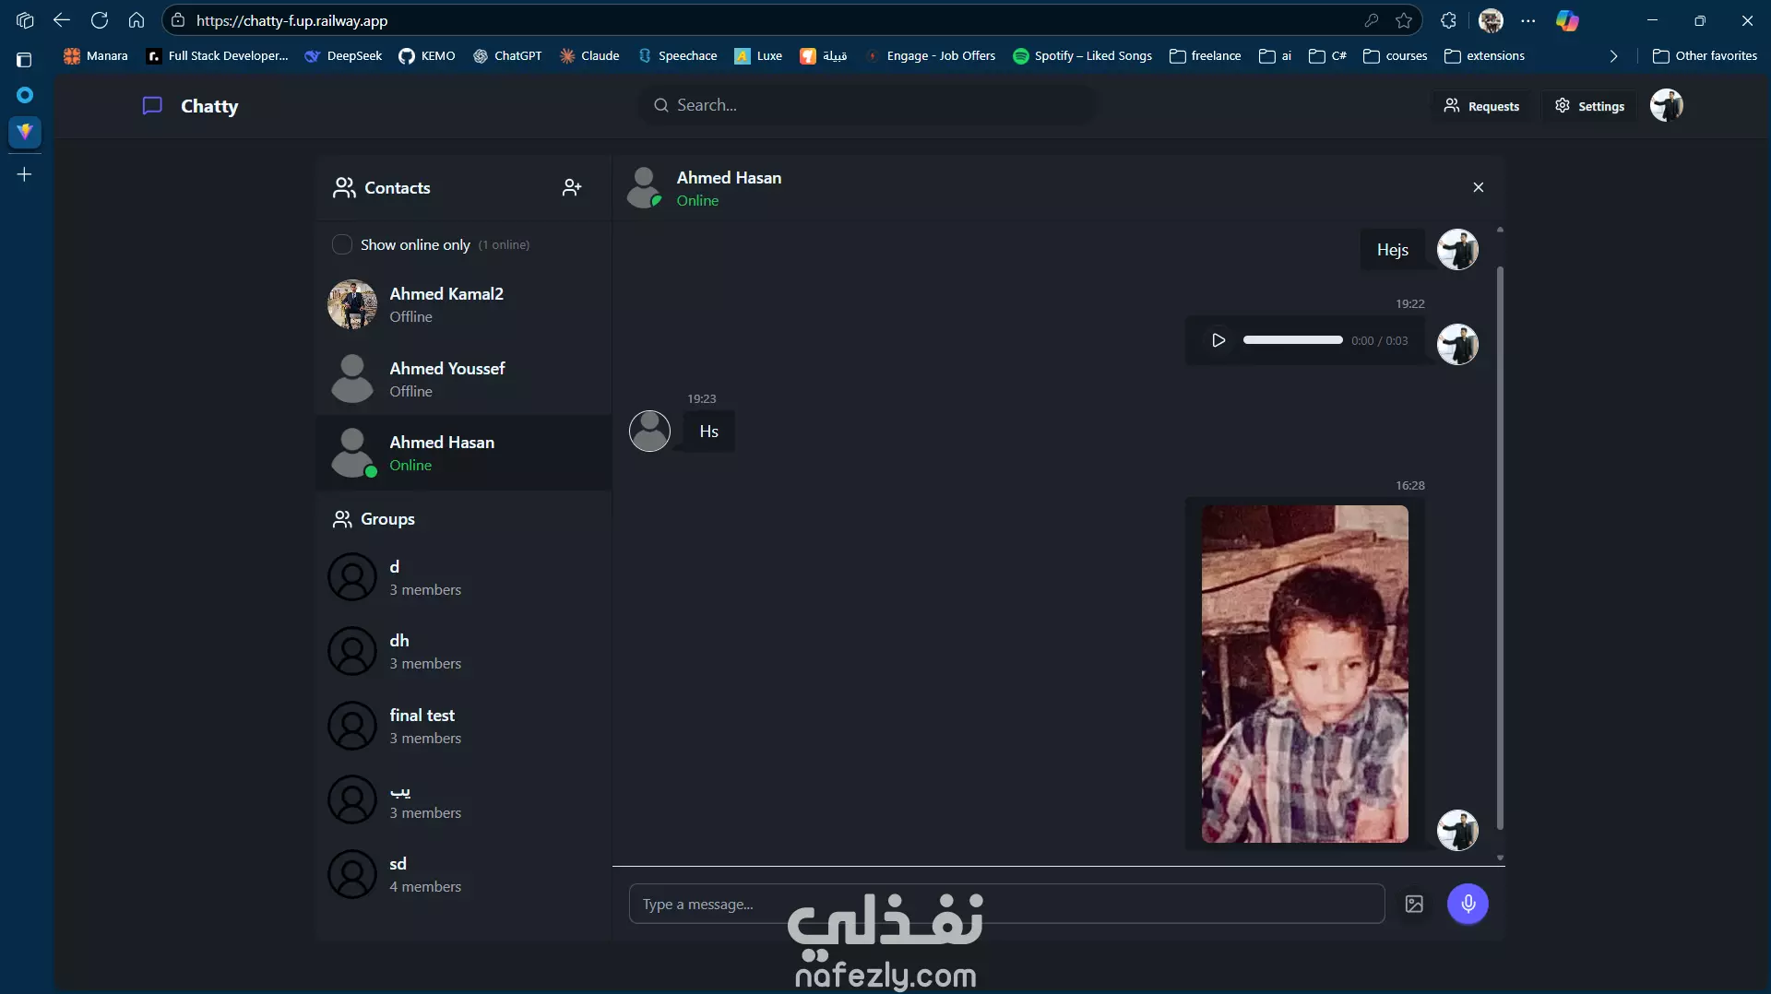The image size is (1771, 994).
Task: Open the sent photo thumbnail
Action: (x=1304, y=674)
